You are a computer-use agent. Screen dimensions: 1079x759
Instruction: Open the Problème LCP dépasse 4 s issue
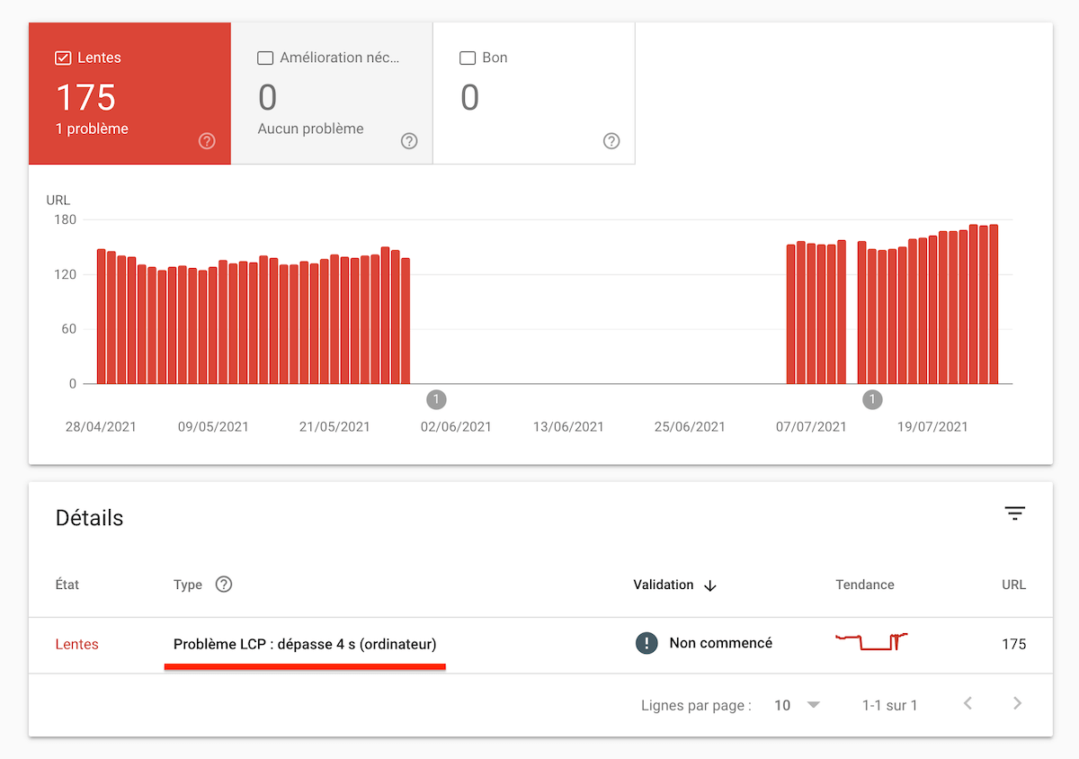tap(306, 644)
